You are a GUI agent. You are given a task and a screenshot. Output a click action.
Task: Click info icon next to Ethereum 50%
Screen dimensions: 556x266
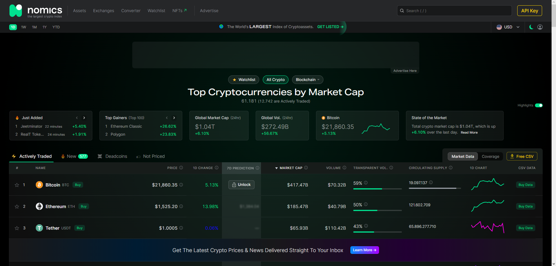pos(366,204)
